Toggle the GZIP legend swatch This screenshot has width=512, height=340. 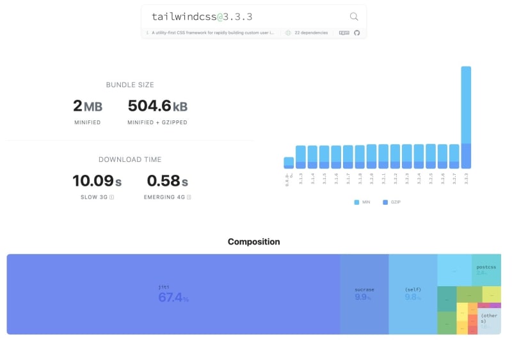click(x=385, y=202)
